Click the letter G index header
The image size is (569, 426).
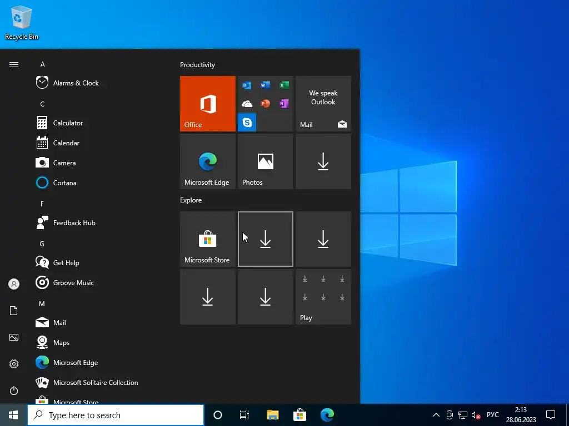(x=42, y=244)
